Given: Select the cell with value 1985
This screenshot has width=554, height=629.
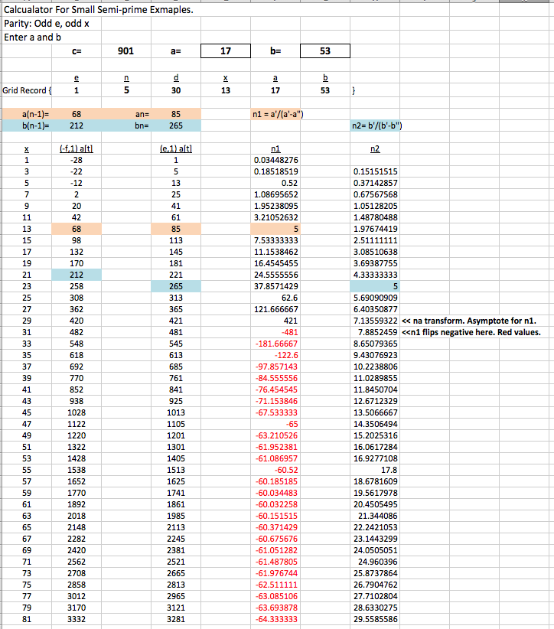Looking at the screenshot, I should 176,516.
